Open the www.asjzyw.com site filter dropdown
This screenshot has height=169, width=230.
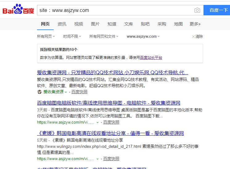143,36
